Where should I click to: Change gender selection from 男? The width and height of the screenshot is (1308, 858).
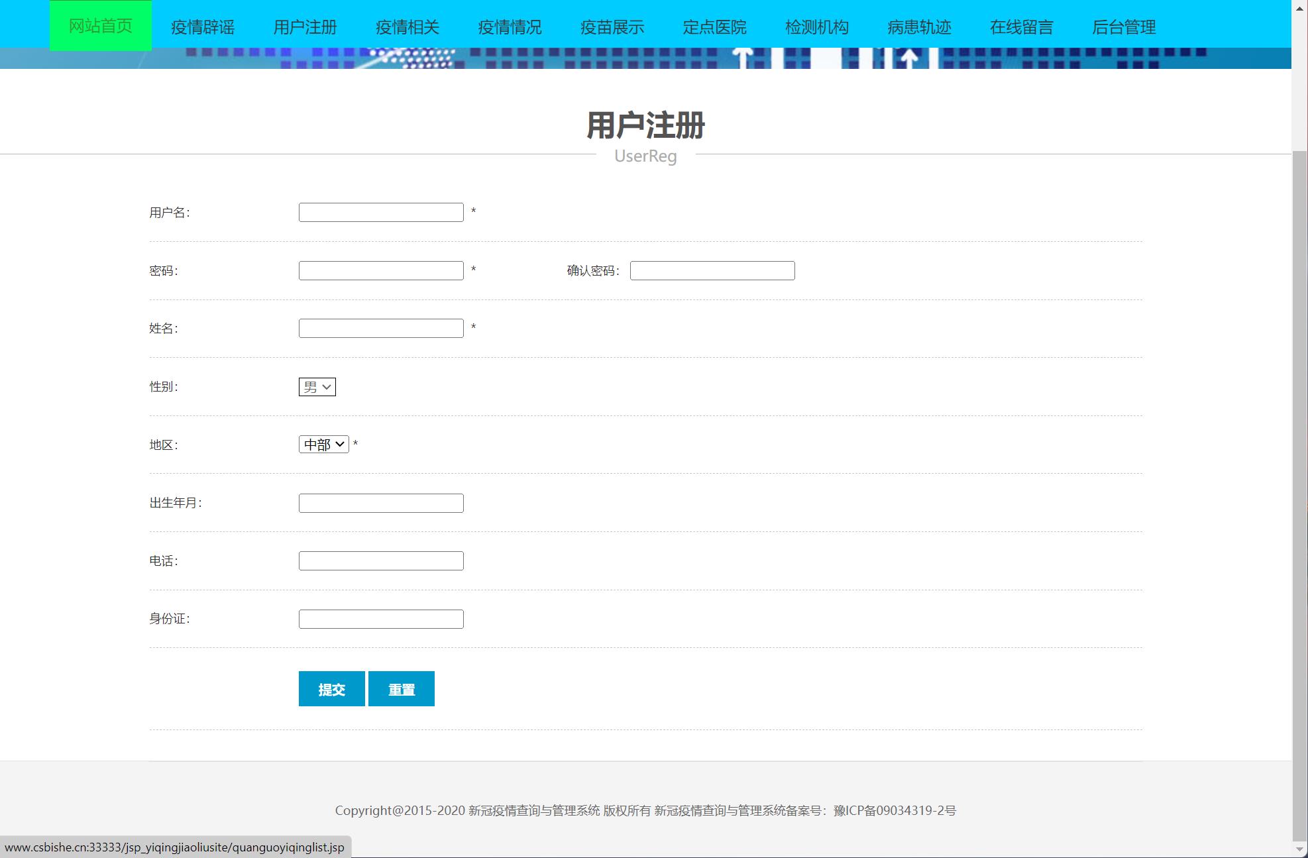(317, 386)
